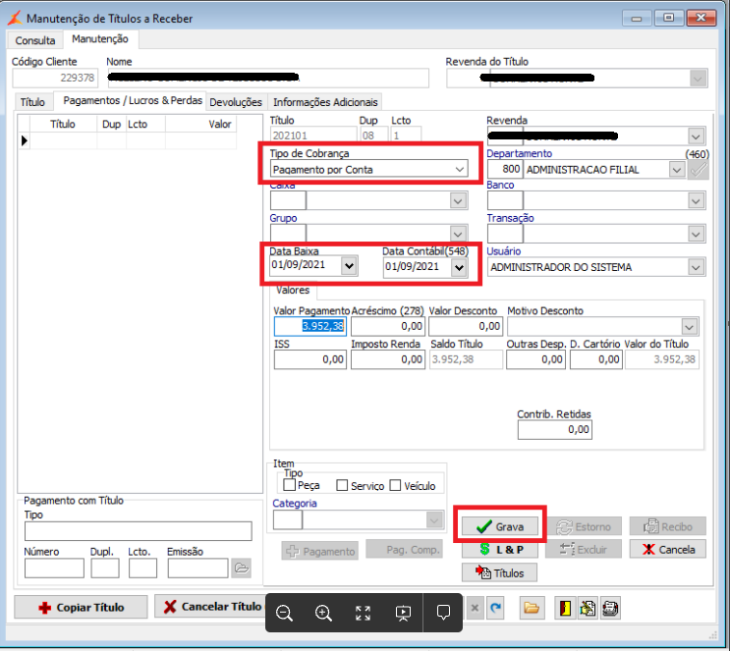Click the Contrib. Retidas field
The height and width of the screenshot is (651, 730).
tap(554, 429)
